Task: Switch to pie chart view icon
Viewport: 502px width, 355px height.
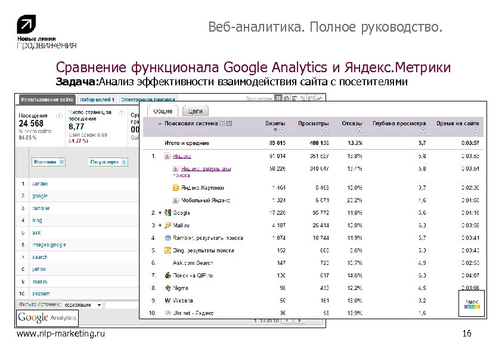Action: point(287,98)
